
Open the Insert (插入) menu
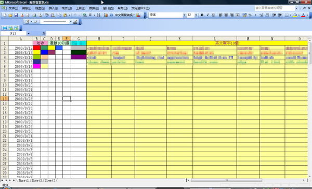pyautogui.click(x=53, y=8)
